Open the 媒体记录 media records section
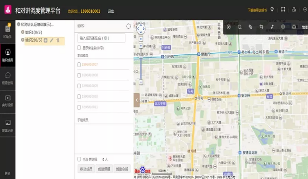This screenshot has width=308, height=179. (x=8, y=125)
